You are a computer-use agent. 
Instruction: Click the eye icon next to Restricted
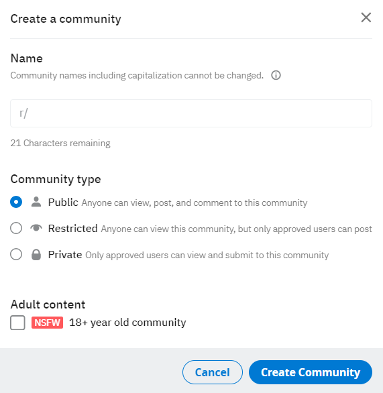point(36,228)
